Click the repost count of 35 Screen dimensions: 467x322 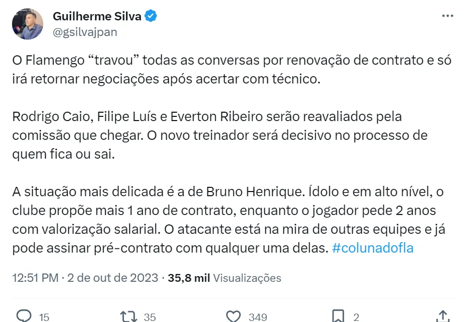click(x=150, y=317)
